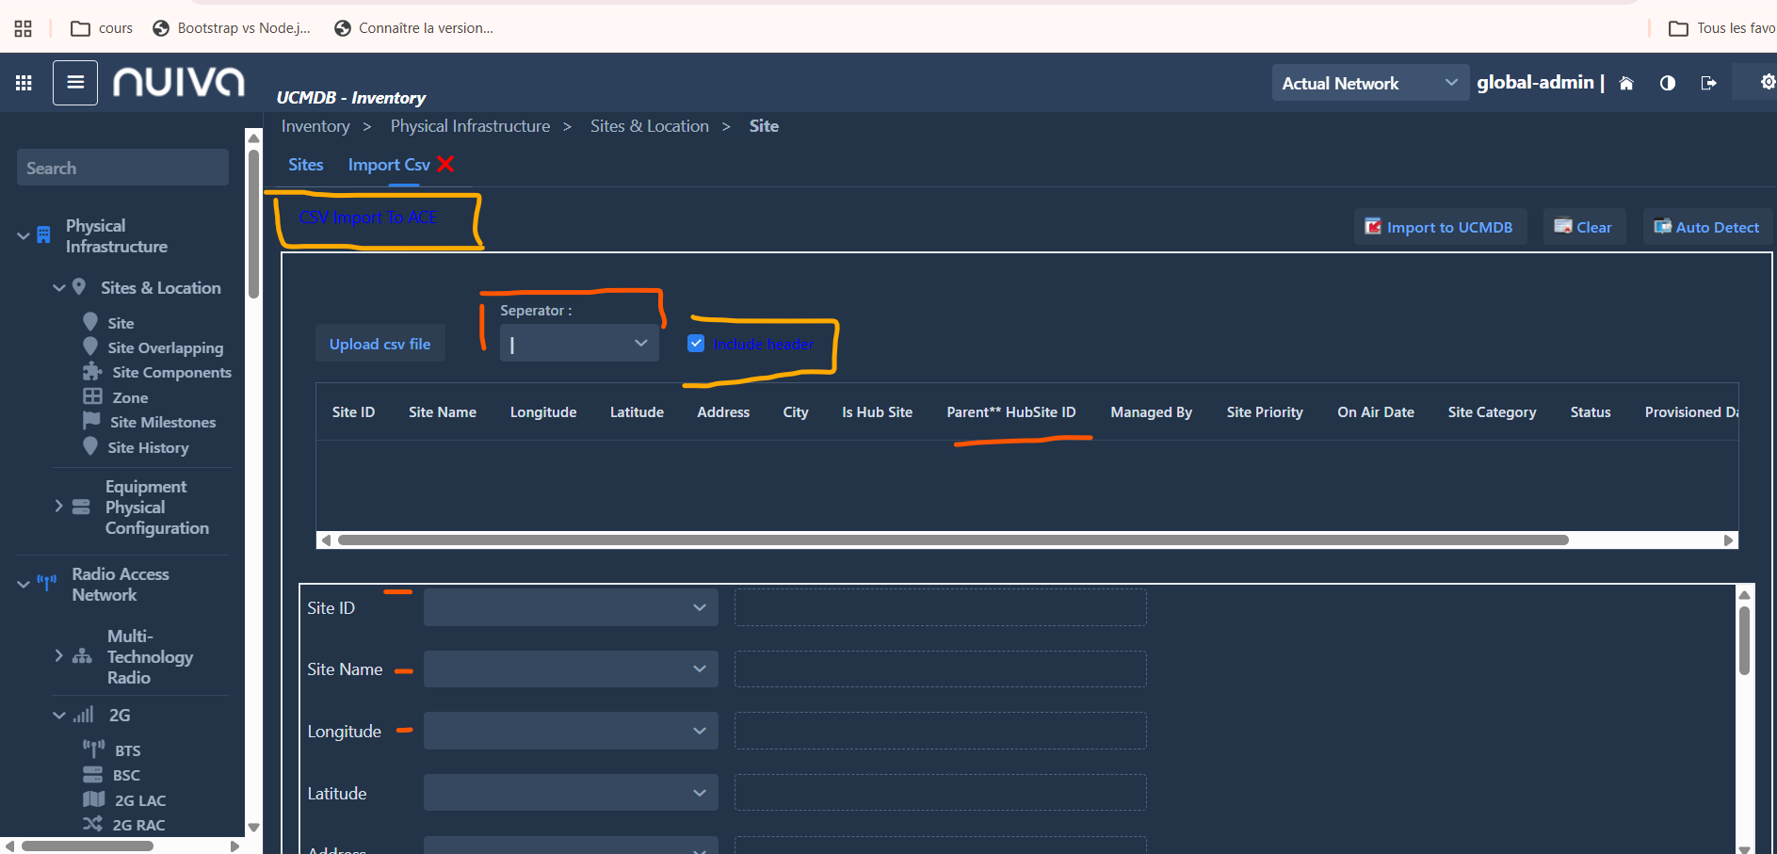Click the home icon in header
The image size is (1777, 854).
coord(1625,83)
